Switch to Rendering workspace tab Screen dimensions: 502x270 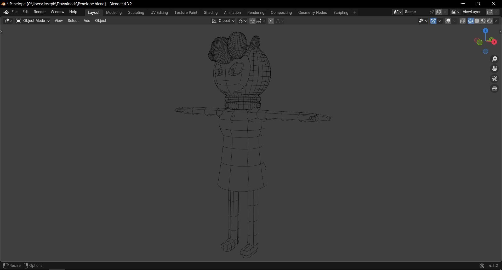(x=256, y=13)
